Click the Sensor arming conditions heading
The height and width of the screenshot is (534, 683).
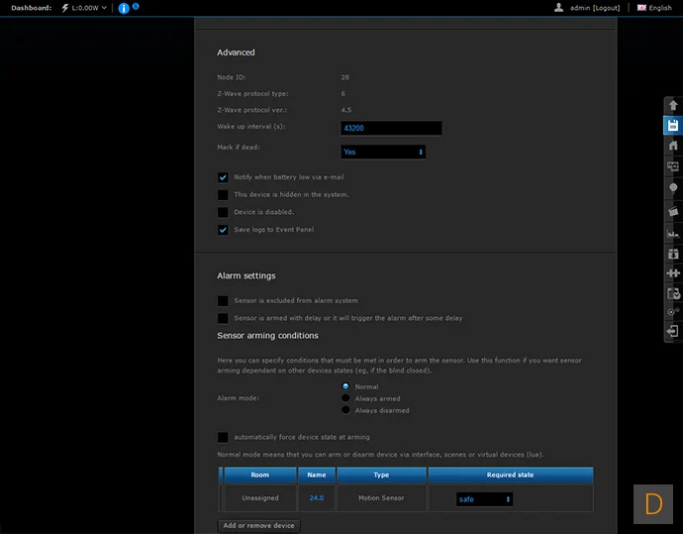pyautogui.click(x=267, y=336)
